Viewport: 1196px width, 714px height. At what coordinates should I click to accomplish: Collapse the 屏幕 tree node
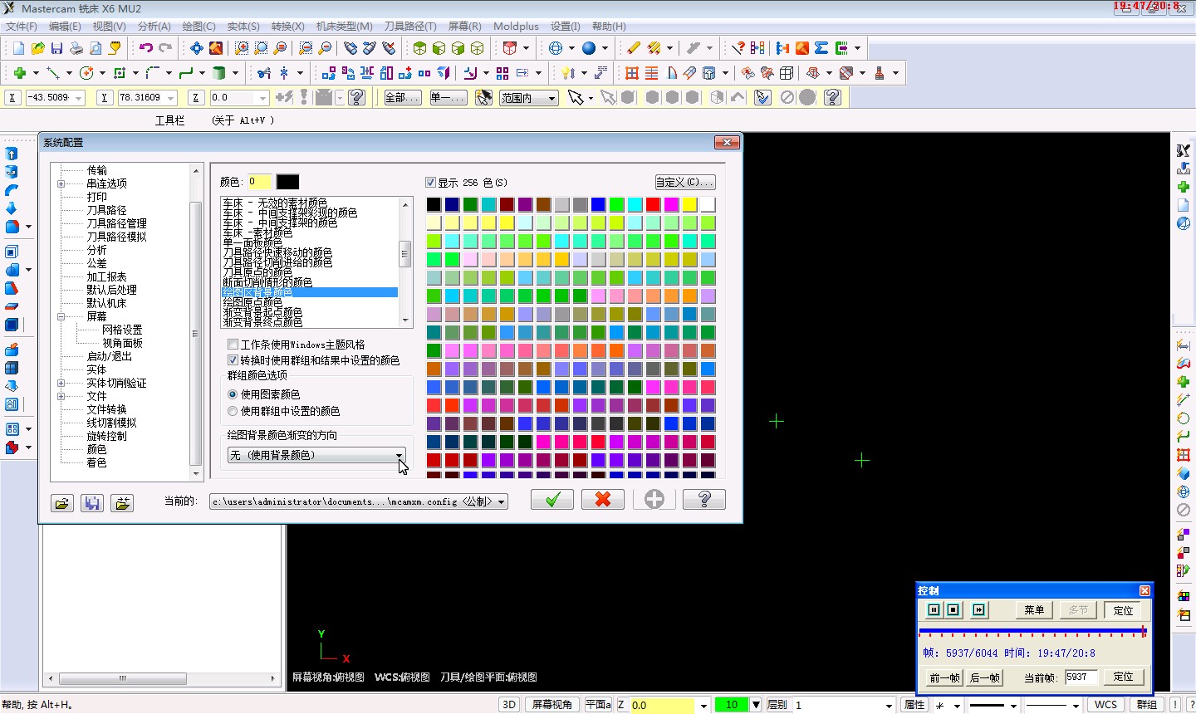[61, 316]
